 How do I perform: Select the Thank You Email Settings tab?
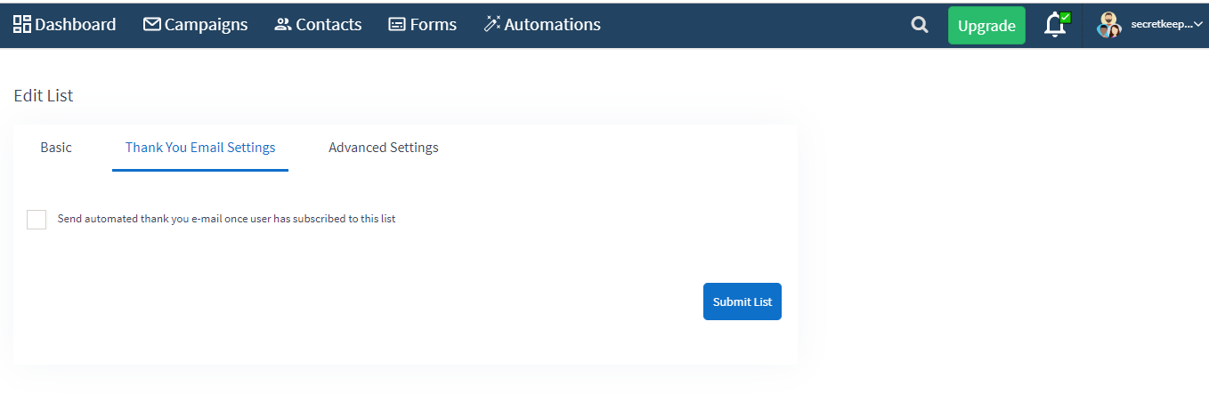pyautogui.click(x=200, y=148)
